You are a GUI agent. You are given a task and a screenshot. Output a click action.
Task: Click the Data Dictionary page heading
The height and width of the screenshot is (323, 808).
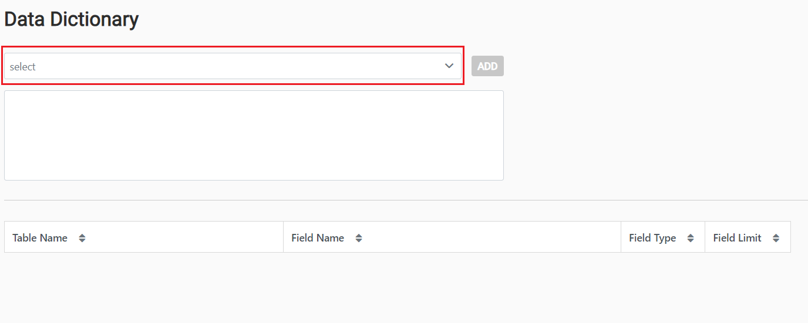72,19
